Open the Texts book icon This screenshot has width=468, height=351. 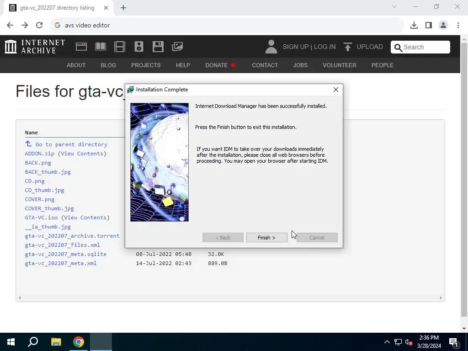[100, 47]
